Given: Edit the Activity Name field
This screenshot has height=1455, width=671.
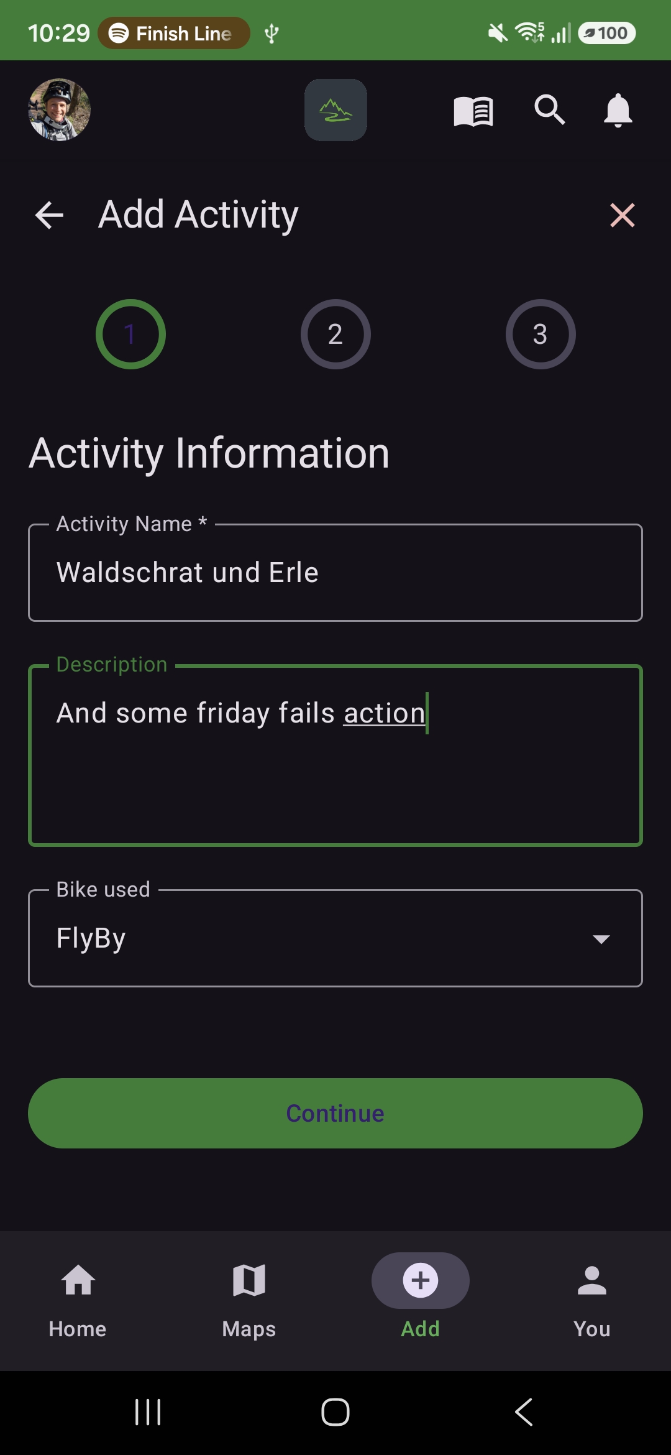Looking at the screenshot, I should pyautogui.click(x=335, y=573).
